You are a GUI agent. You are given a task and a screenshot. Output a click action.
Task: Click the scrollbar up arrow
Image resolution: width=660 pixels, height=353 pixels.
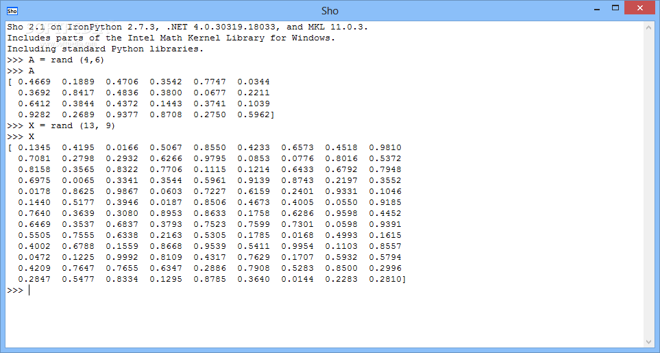pyautogui.click(x=648, y=28)
